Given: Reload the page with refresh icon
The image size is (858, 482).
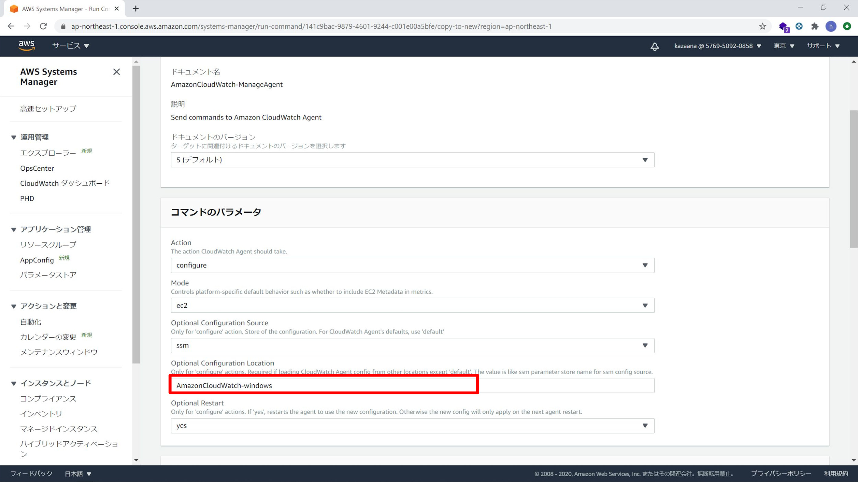Looking at the screenshot, I should [43, 26].
